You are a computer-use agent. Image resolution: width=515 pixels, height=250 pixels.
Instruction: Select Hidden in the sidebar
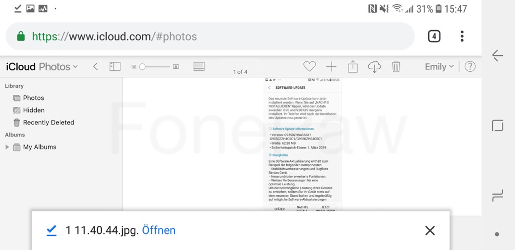tap(29, 110)
